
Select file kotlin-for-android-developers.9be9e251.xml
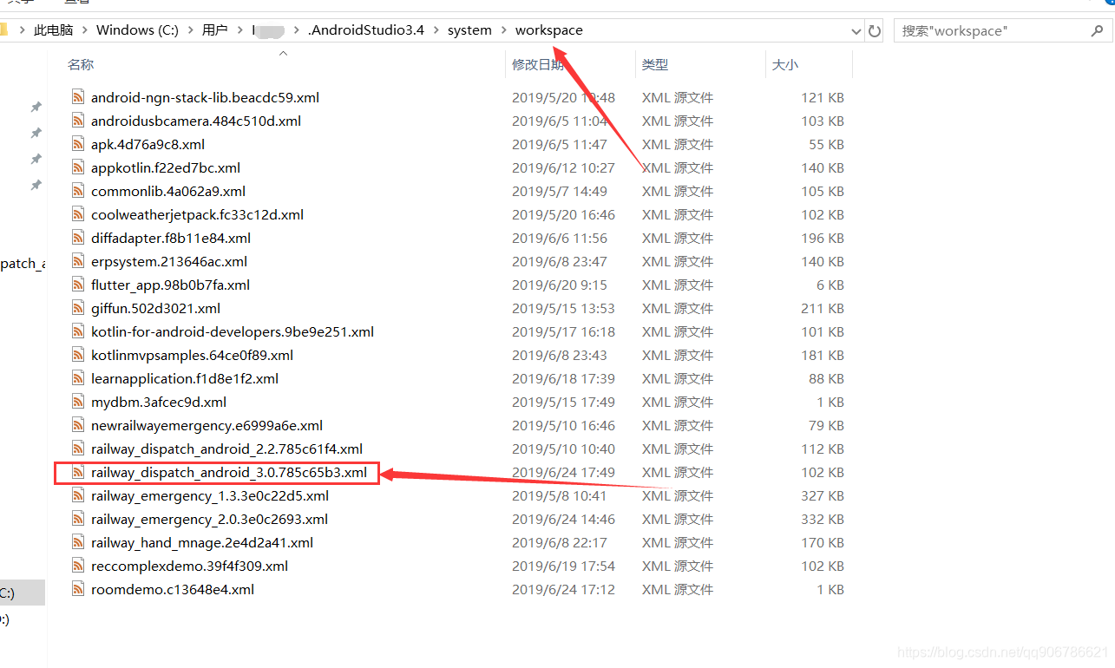[x=233, y=331]
